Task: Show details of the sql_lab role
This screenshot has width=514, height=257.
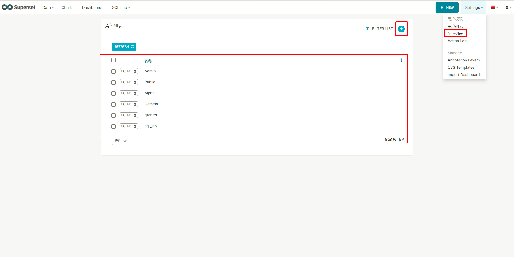Action: [x=123, y=126]
